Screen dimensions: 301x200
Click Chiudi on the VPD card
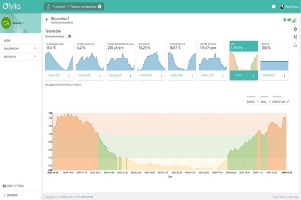pyautogui.click(x=238, y=75)
